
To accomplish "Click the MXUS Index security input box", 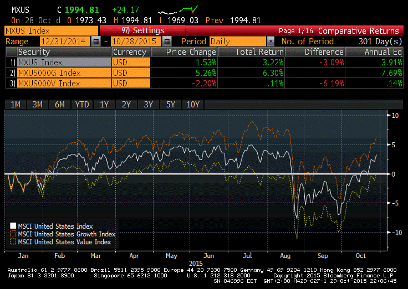I will [x=52, y=30].
